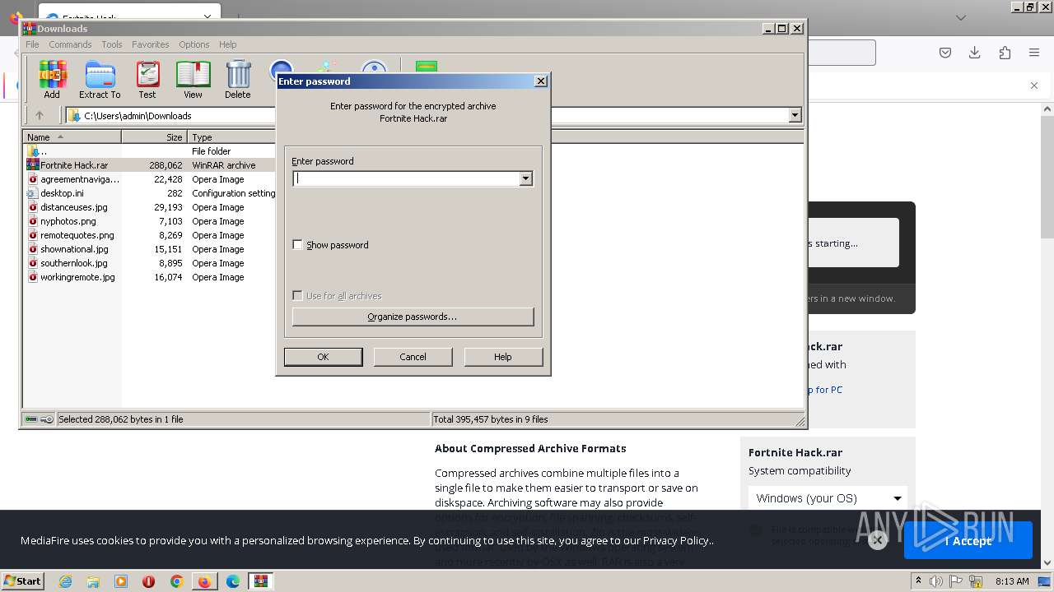
Task: Open the WinRAR File menu
Action: point(32,44)
